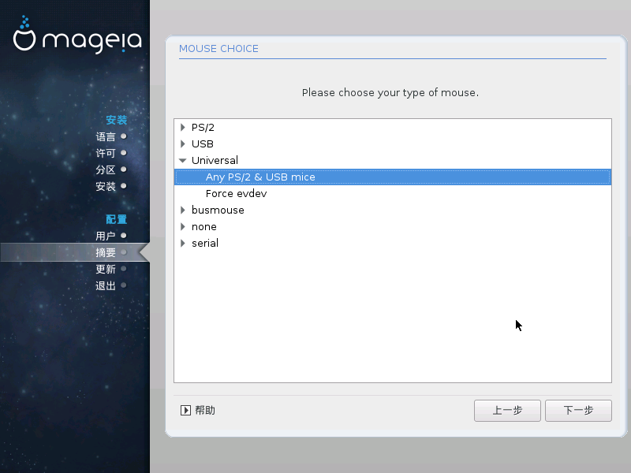Expand the USB mouse category
Screen dimensions: 631x473
point(183,144)
